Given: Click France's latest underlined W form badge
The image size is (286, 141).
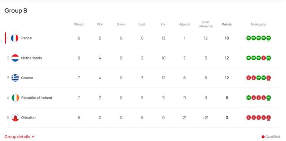Looking at the screenshot, I should [268, 38].
